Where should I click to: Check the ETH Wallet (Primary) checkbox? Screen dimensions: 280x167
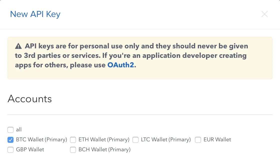(73, 140)
